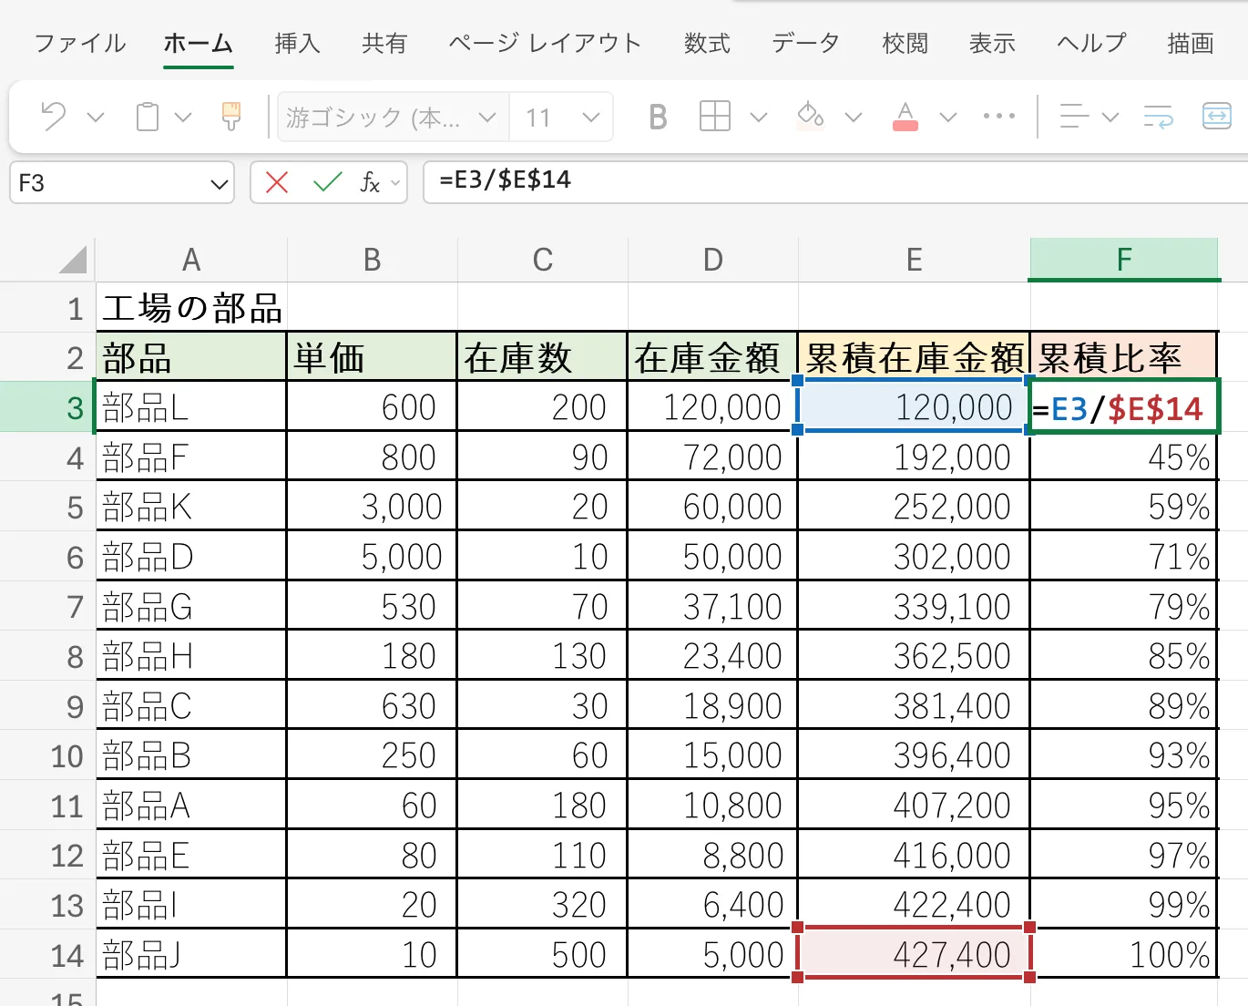The width and height of the screenshot is (1248, 1006).
Task: Click the Merge Cells icon
Action: (x=1216, y=117)
